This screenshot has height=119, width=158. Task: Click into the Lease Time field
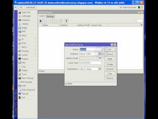tap(91, 63)
